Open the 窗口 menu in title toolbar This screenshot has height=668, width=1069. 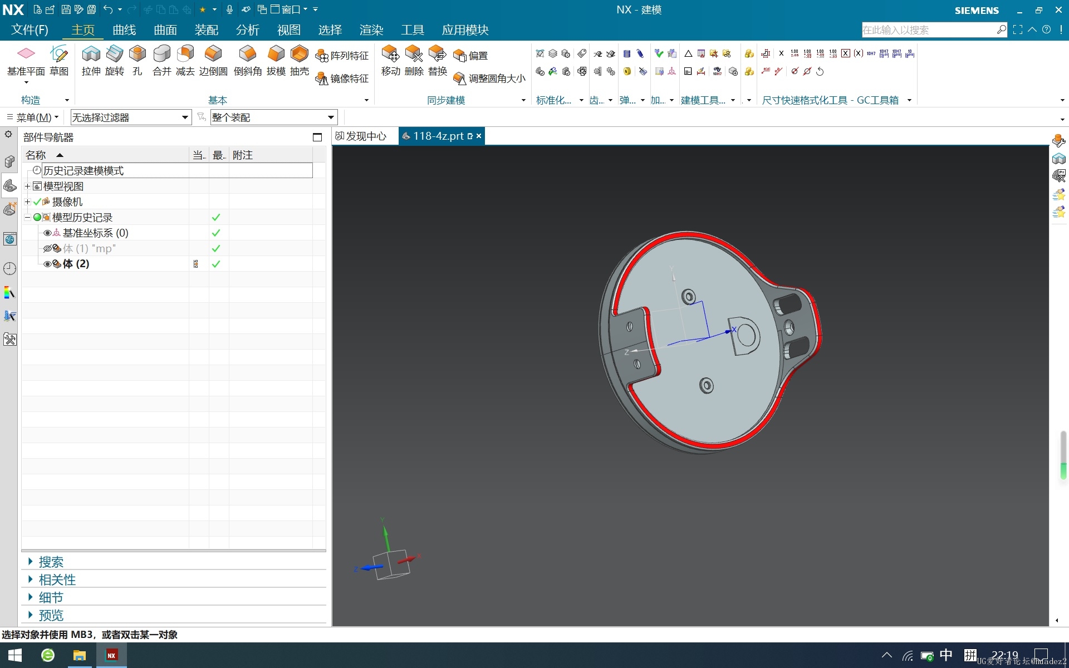click(289, 9)
